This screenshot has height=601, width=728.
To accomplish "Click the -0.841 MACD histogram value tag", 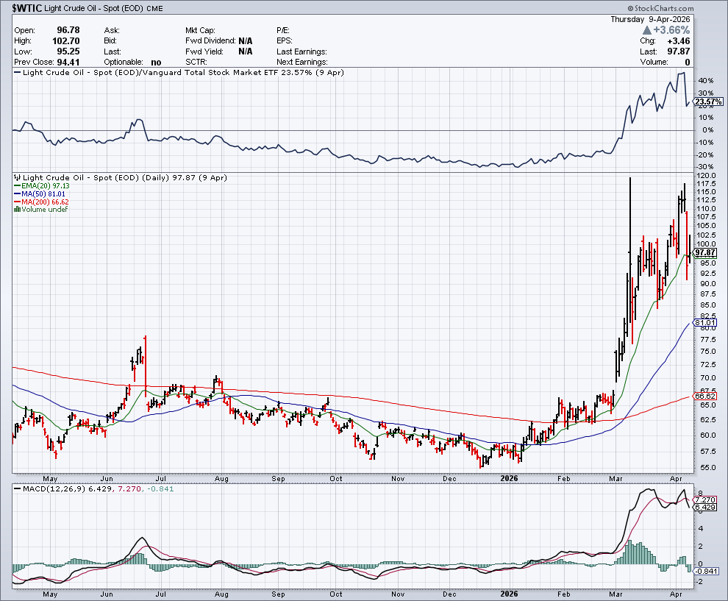I will (x=709, y=570).
